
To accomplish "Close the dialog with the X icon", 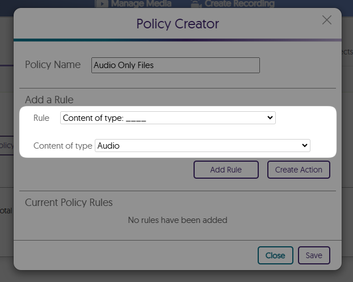I will click(327, 20).
